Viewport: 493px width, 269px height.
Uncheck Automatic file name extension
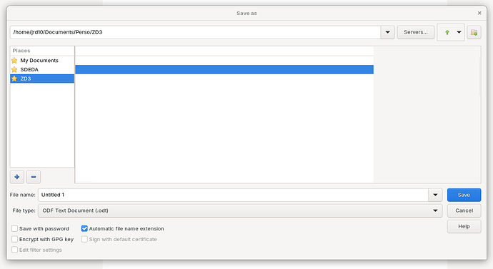point(84,228)
